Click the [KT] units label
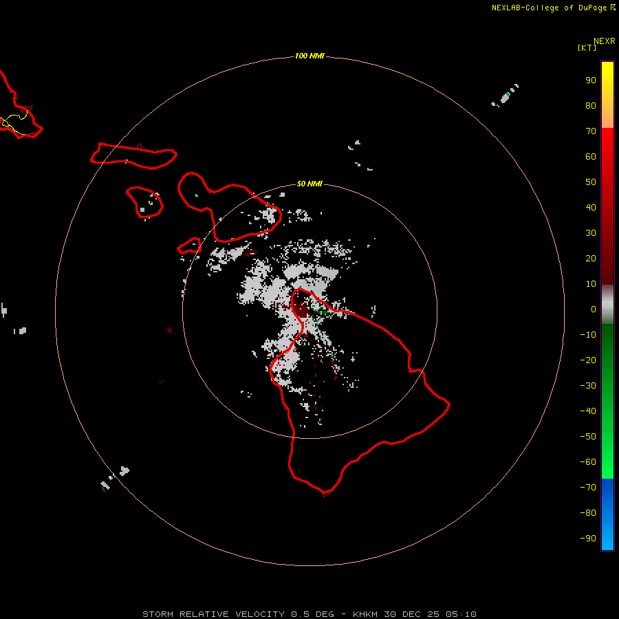This screenshot has height=619, width=619. (x=587, y=47)
